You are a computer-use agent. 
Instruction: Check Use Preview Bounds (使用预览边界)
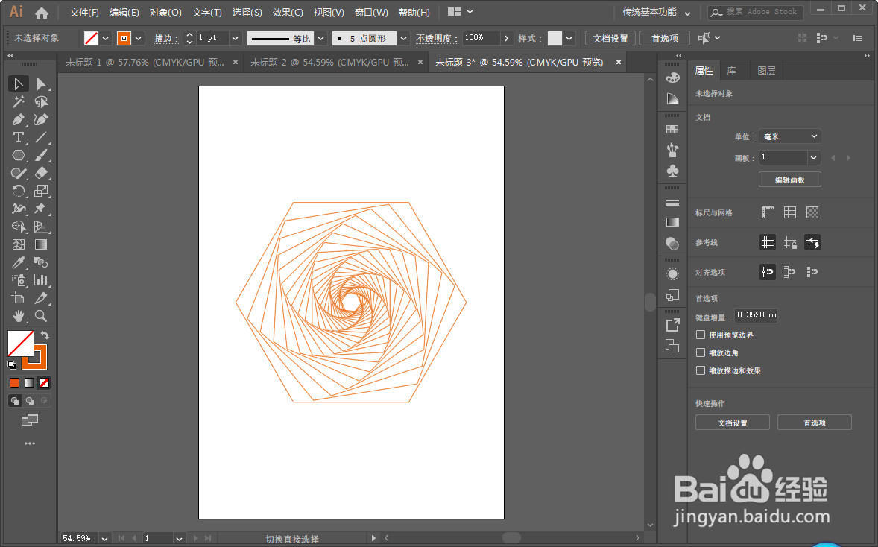(700, 335)
